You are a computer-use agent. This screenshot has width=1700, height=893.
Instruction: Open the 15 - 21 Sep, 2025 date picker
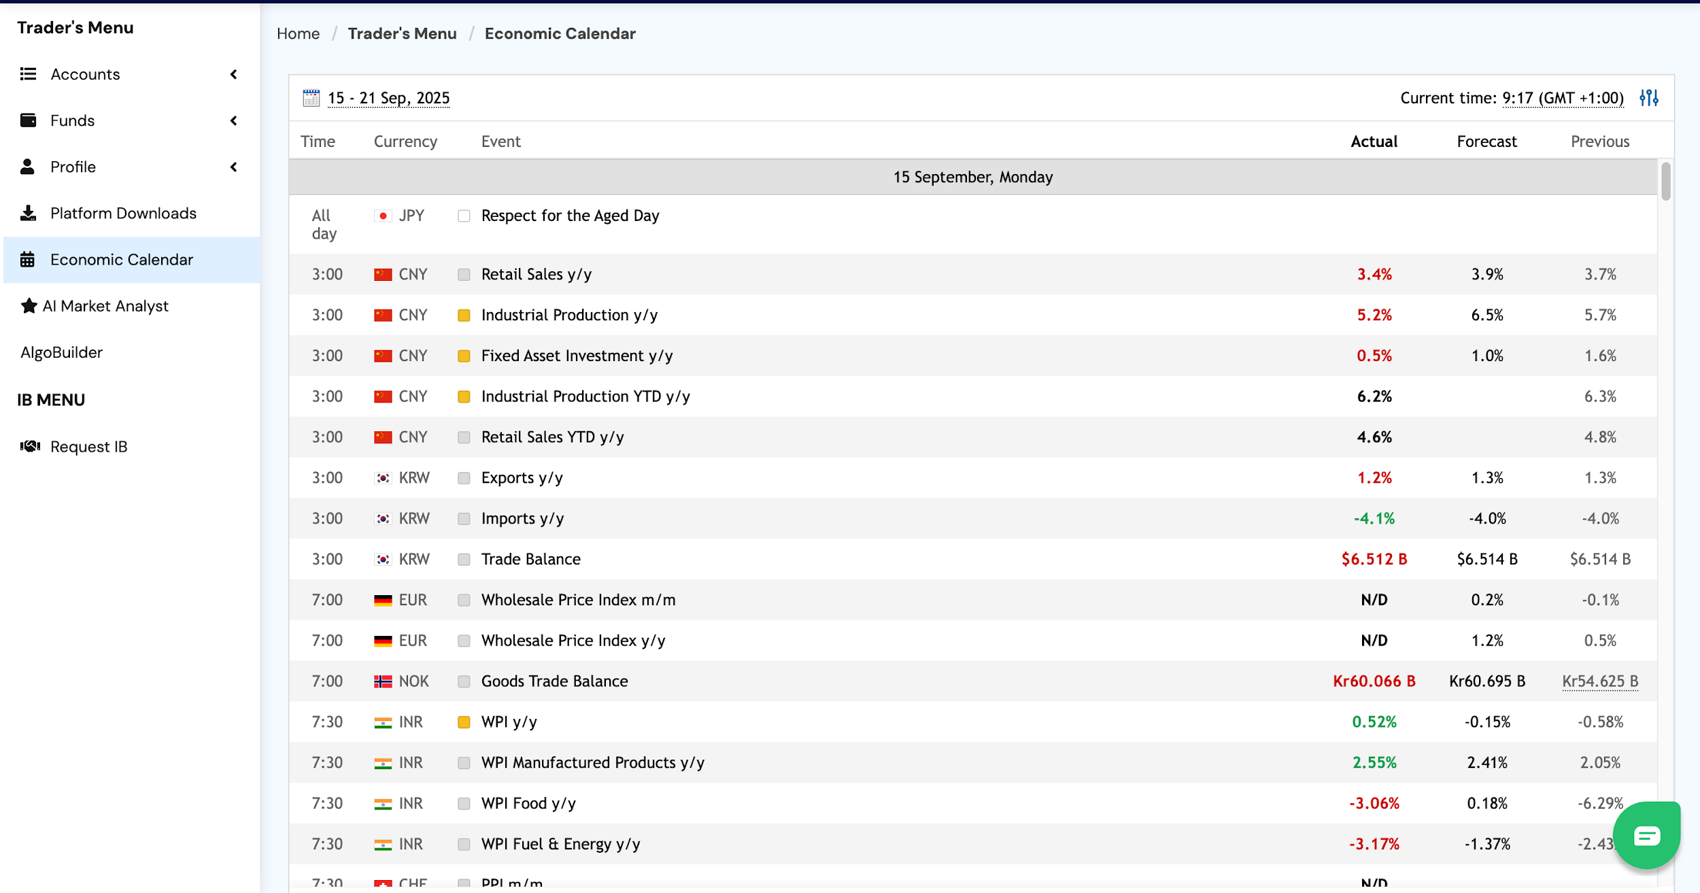pos(388,98)
